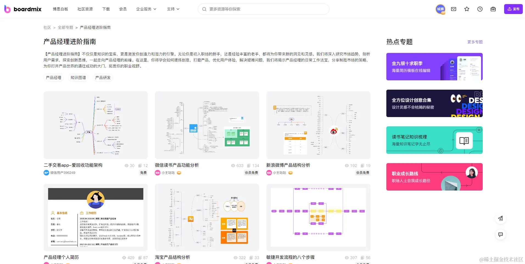Open the 微信读书产品功能分析 thumbnail

pos(207,125)
